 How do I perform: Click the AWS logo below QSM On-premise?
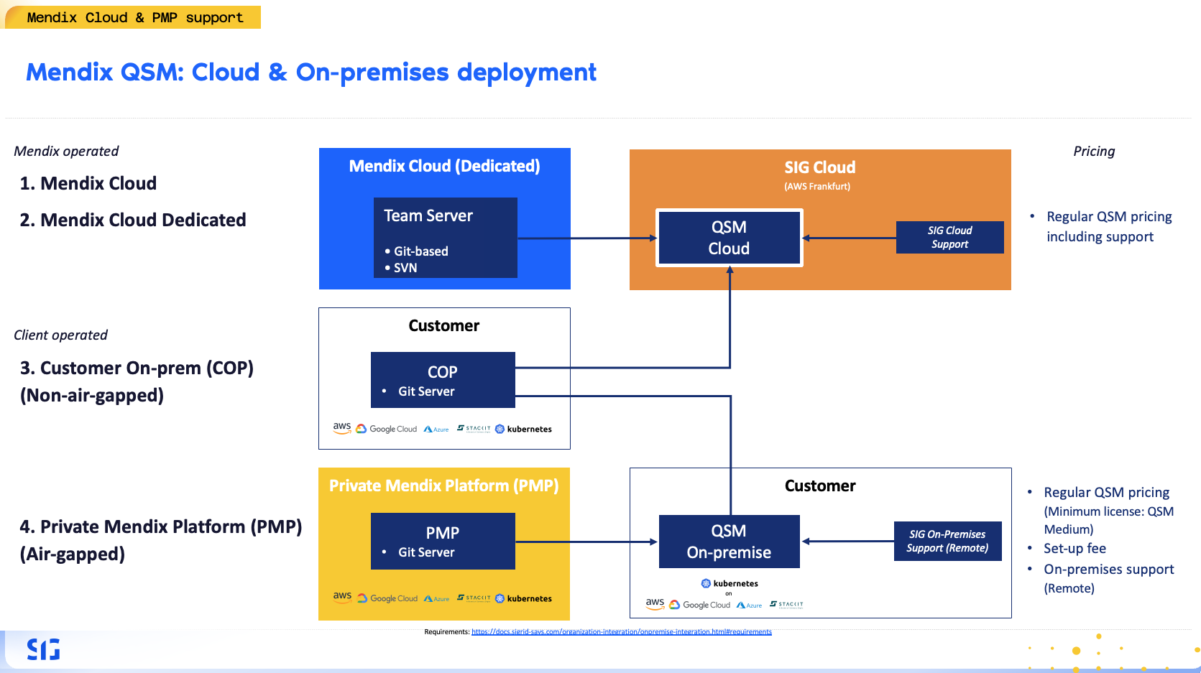[x=654, y=604]
